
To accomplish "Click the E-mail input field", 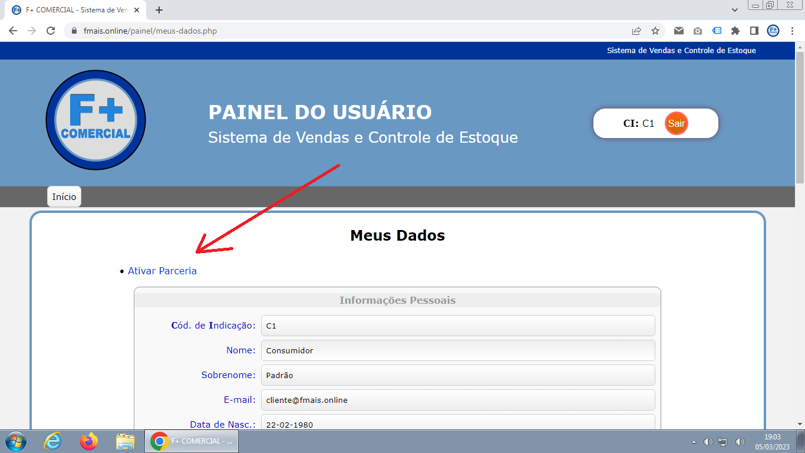I will pos(458,399).
